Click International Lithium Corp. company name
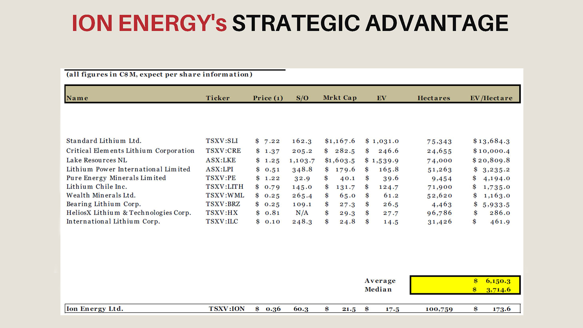 [113, 221]
